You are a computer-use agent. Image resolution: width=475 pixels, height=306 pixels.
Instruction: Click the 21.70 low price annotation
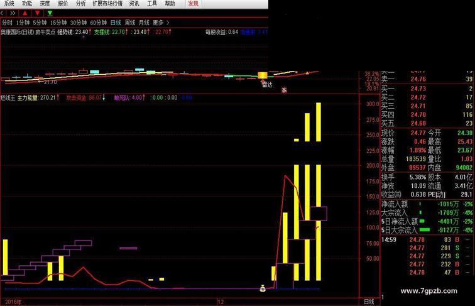point(50,82)
